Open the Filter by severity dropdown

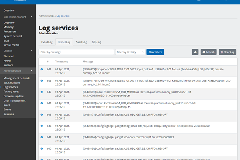pos(130,52)
